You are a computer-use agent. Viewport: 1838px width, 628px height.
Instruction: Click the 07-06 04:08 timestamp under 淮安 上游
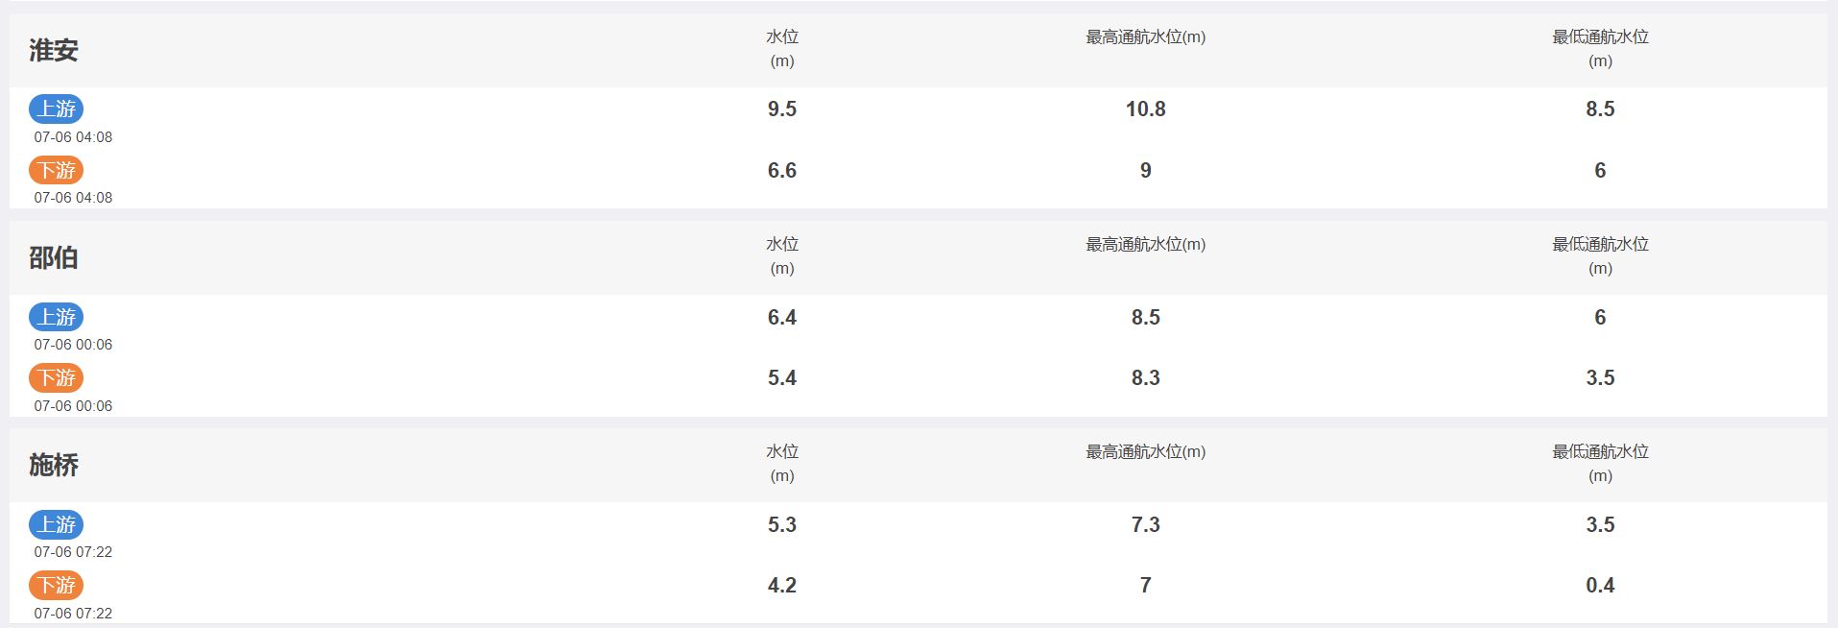point(73,137)
